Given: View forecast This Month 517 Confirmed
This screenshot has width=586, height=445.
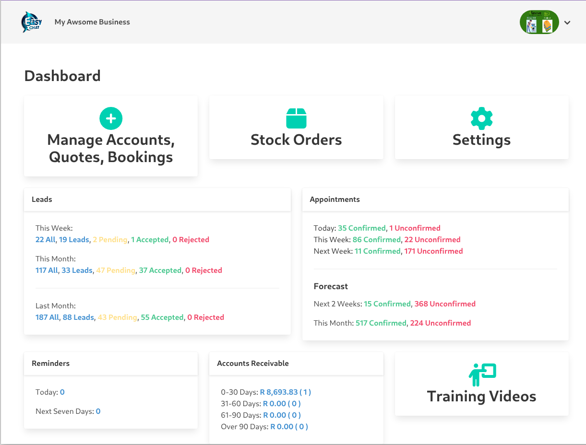Looking at the screenshot, I should point(381,323).
